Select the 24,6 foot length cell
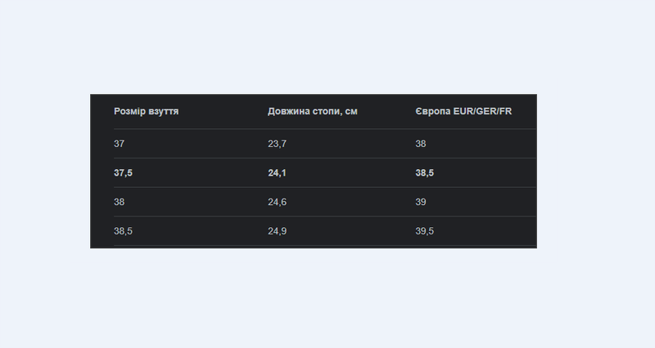 tap(277, 202)
